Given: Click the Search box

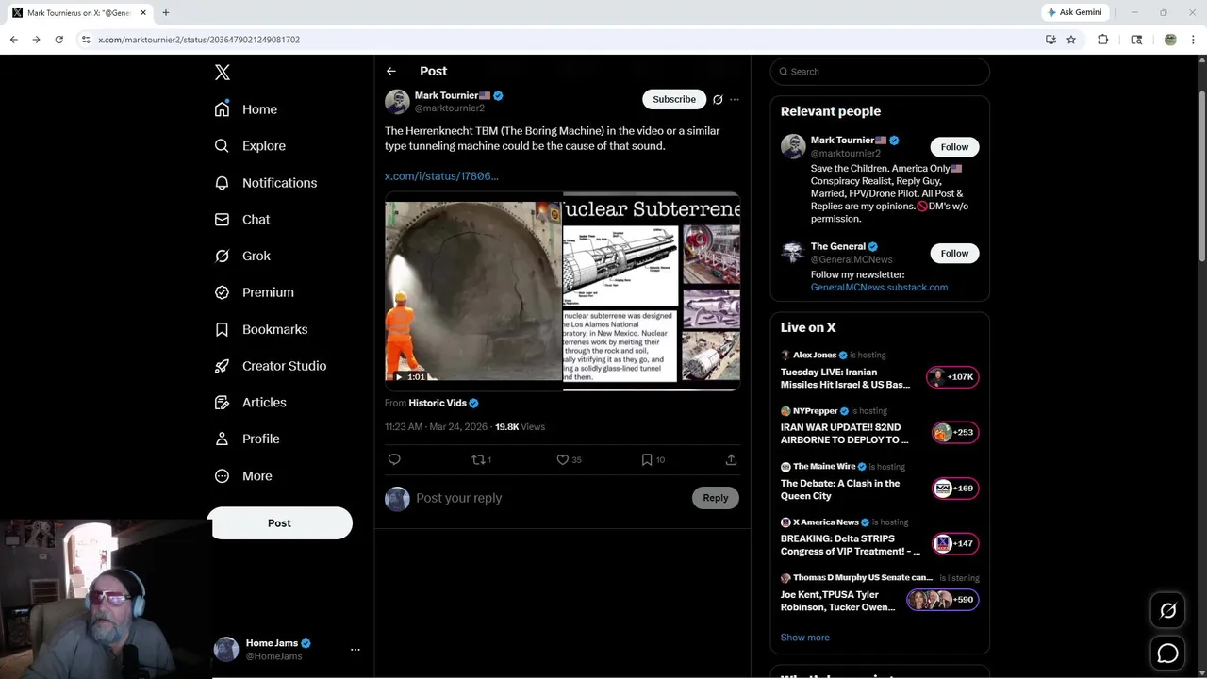Looking at the screenshot, I should [x=880, y=72].
